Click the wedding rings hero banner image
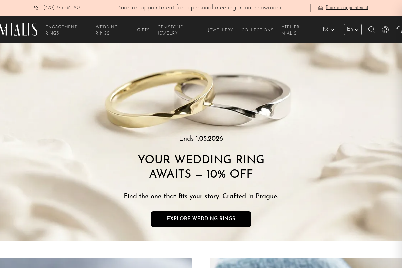 [x=201, y=100]
